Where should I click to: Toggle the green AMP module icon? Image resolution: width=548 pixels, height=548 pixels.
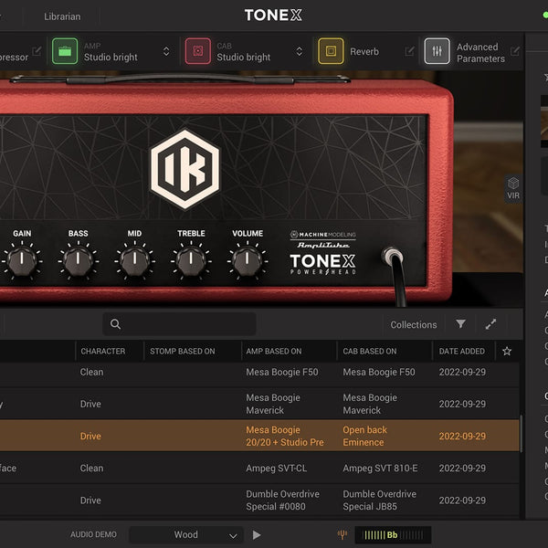click(65, 51)
